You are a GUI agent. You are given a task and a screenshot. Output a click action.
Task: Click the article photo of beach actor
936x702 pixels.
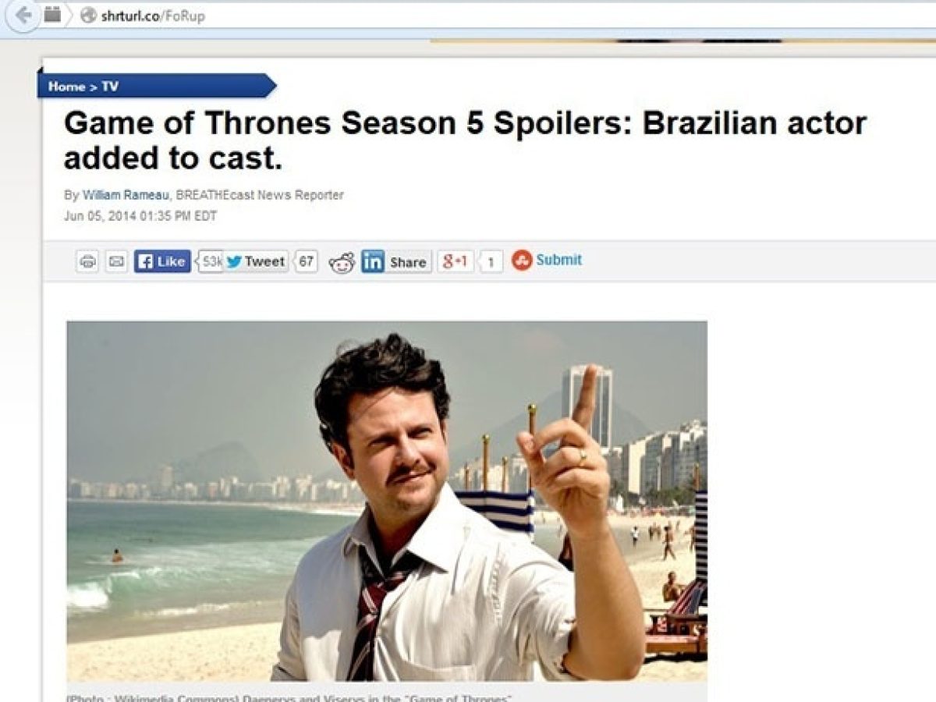tap(387, 501)
